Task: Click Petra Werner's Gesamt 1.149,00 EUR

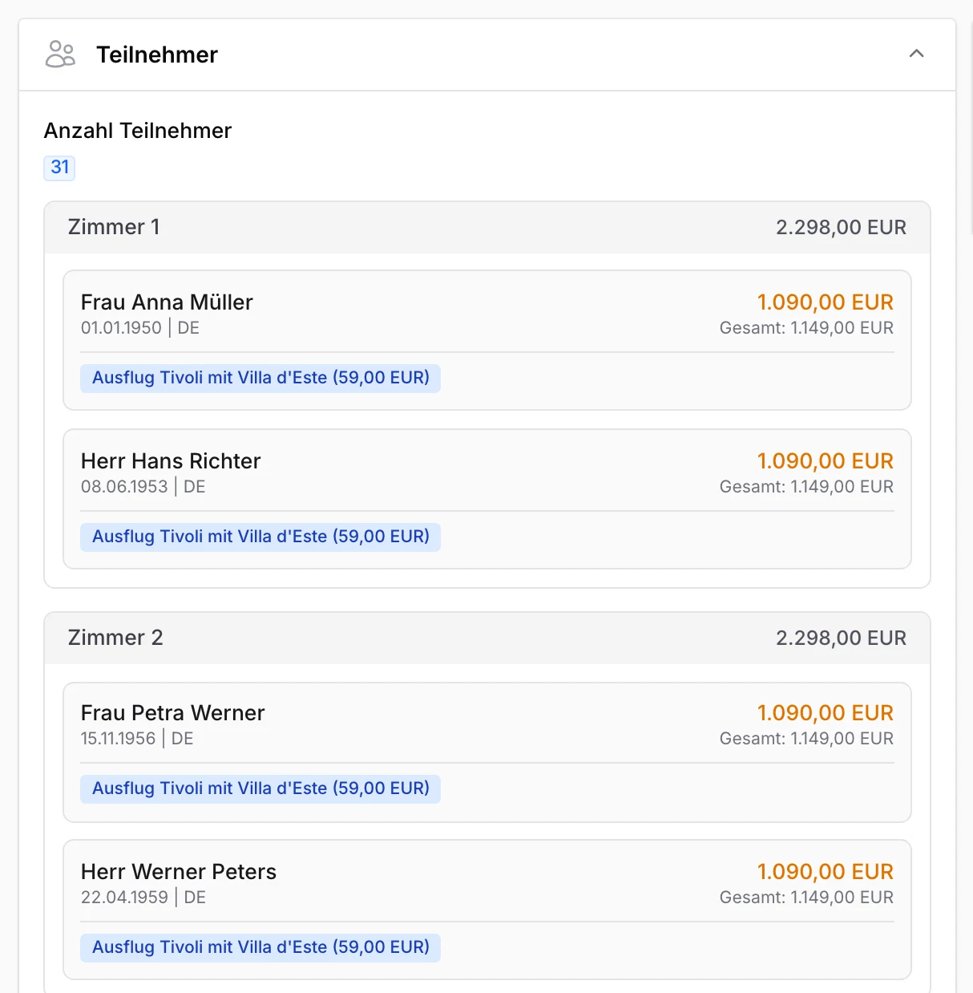Action: [806, 738]
